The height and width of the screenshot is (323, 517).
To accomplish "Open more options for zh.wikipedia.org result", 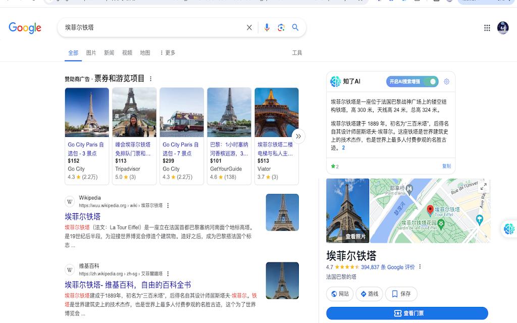I will point(168,274).
